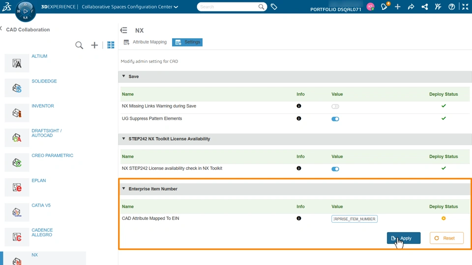Toggle NX STEP242 License availability check
This screenshot has height=265, width=472.
click(x=335, y=169)
